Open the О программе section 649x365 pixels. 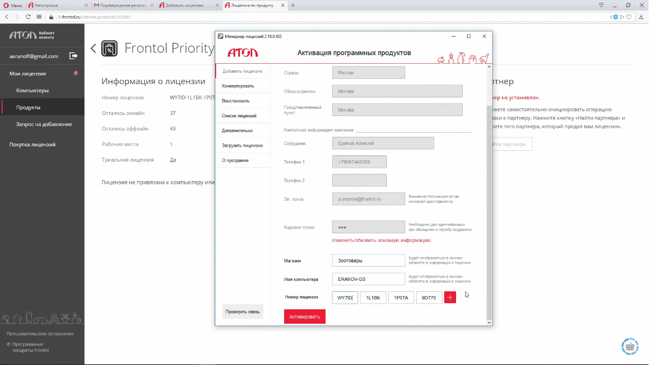click(x=242, y=160)
